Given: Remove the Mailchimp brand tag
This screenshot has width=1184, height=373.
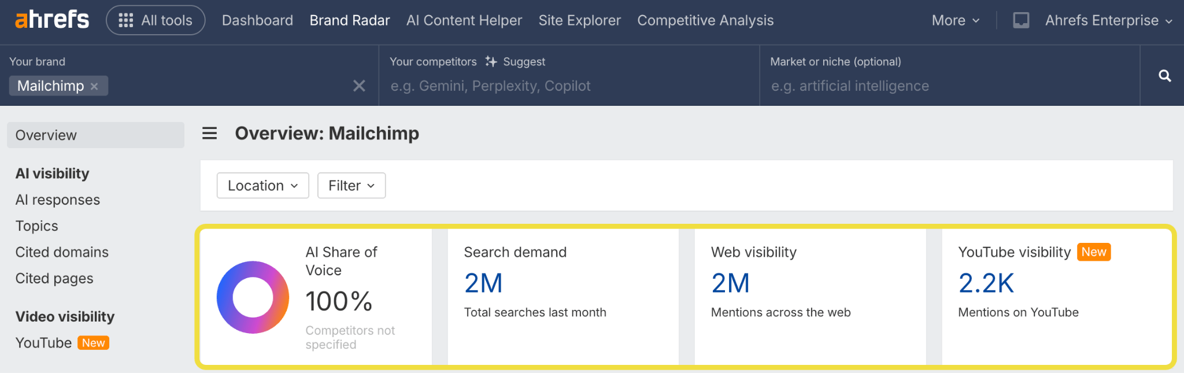Looking at the screenshot, I should (94, 86).
